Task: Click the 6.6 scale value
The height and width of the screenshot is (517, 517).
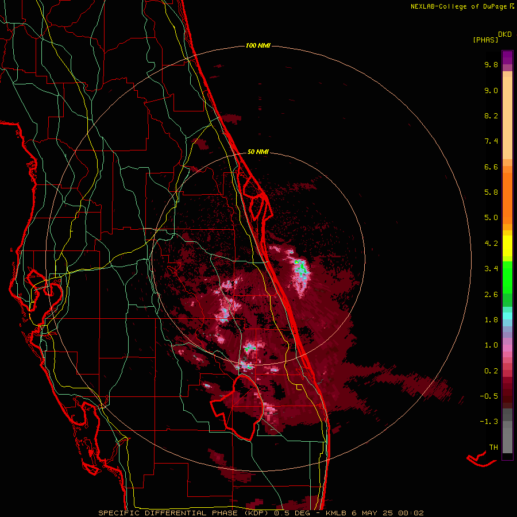Action: [491, 167]
